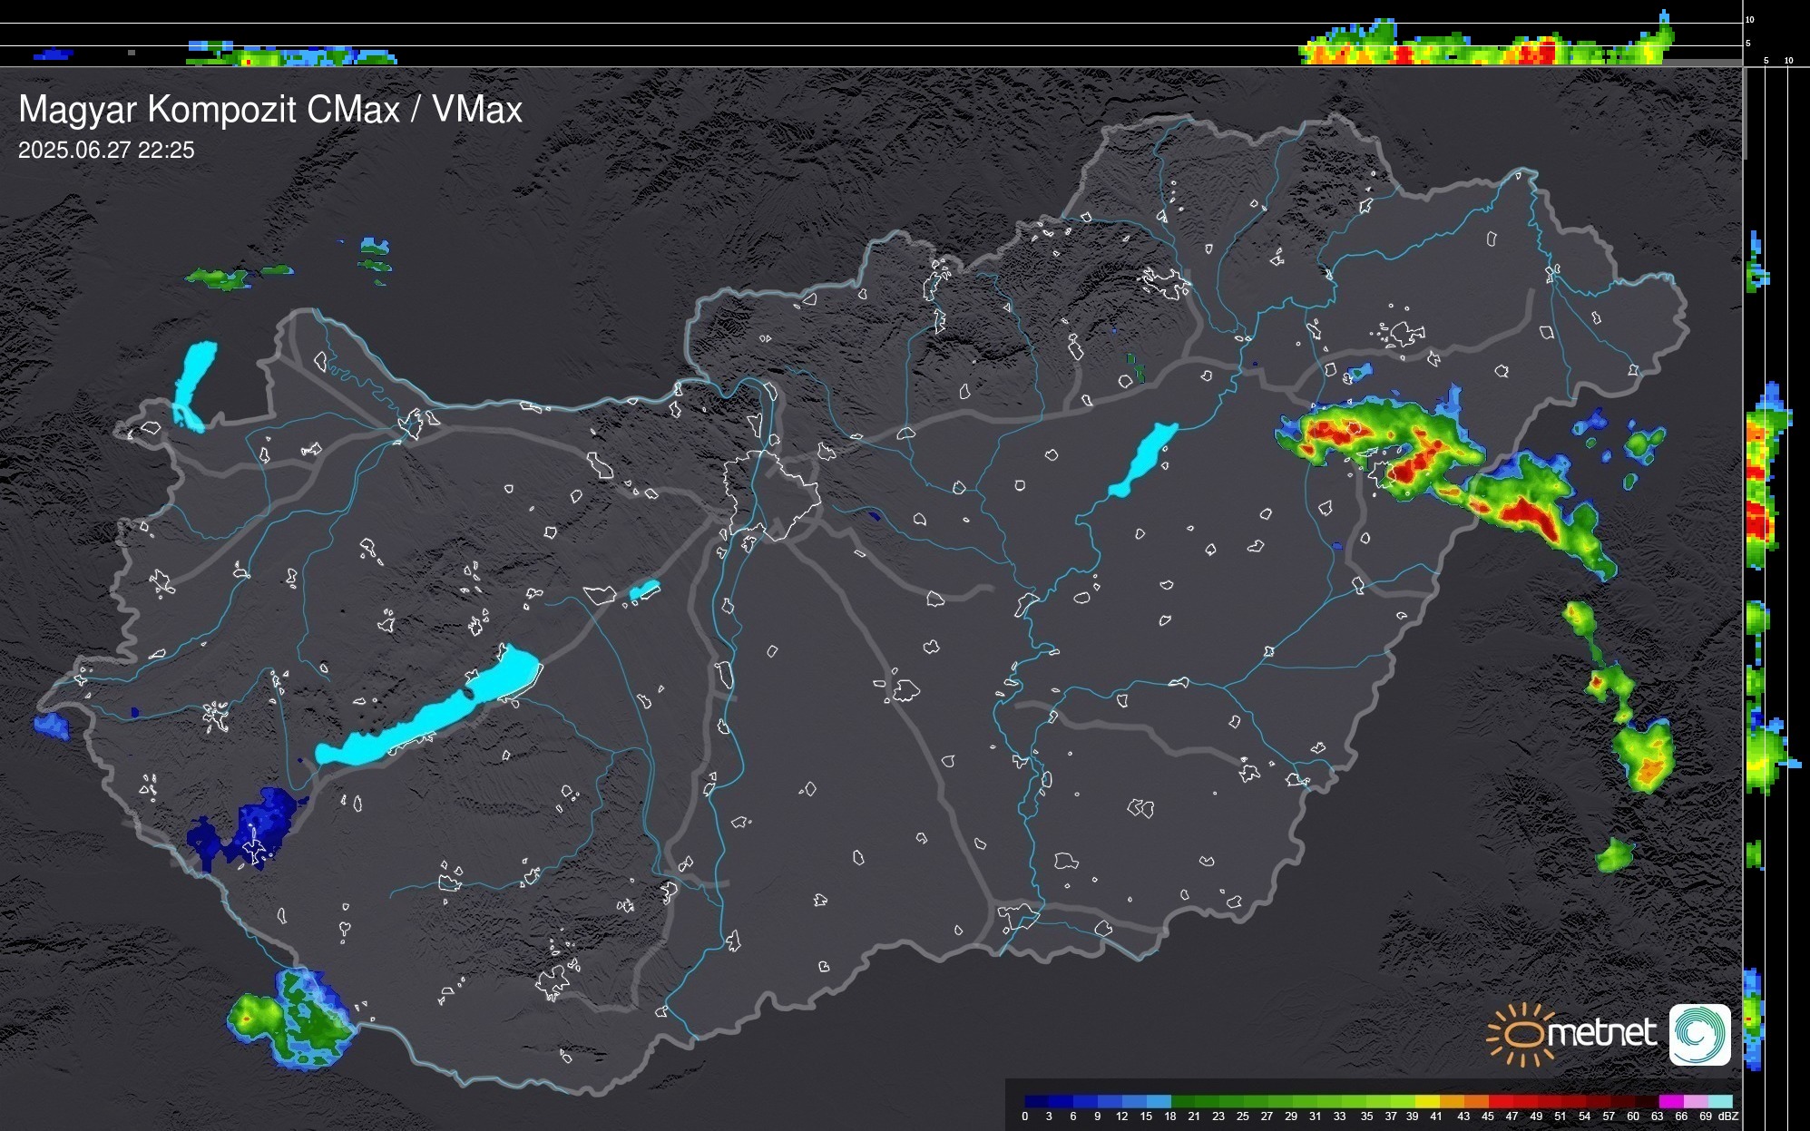1810x1131 pixels.
Task: Click the dBZ unit label on scale
Action: (x=1728, y=1116)
